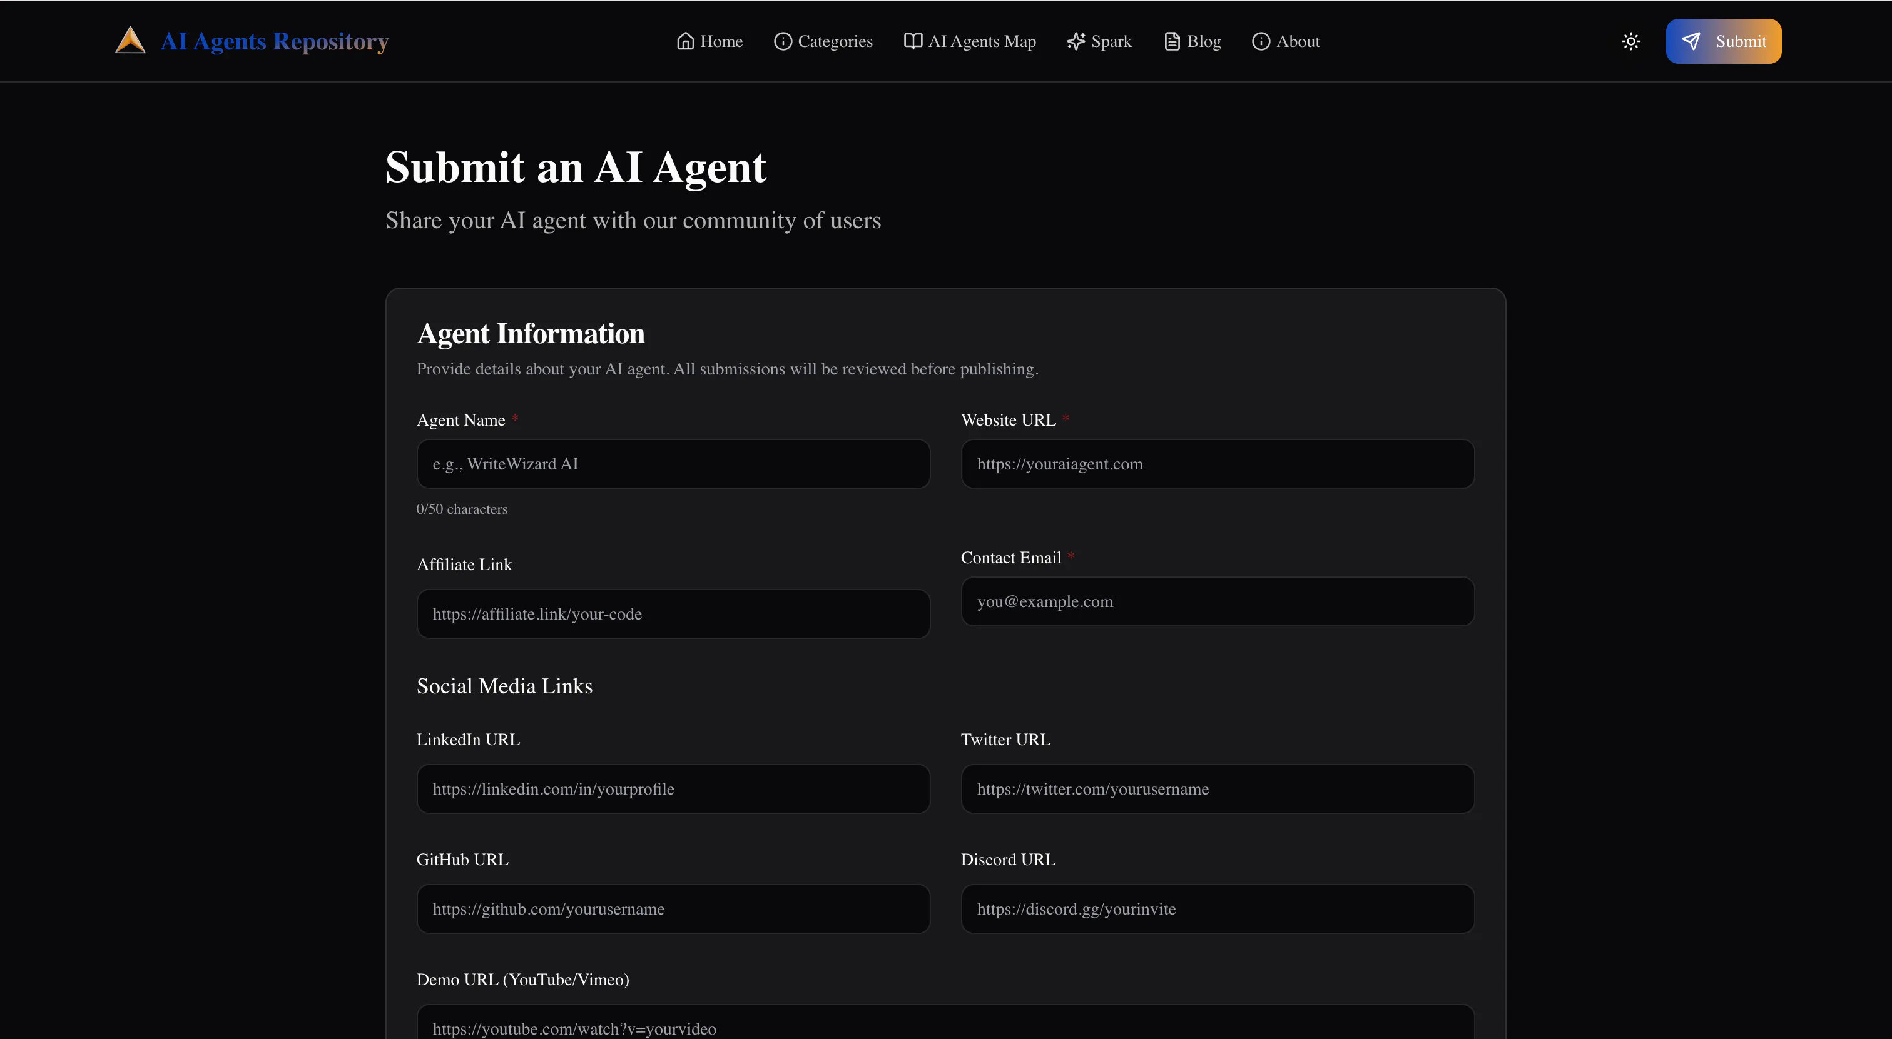Screen dimensions: 1892x1039
Task: Click 'Share your AI agent with our community' subtitle
Action: click(x=633, y=220)
